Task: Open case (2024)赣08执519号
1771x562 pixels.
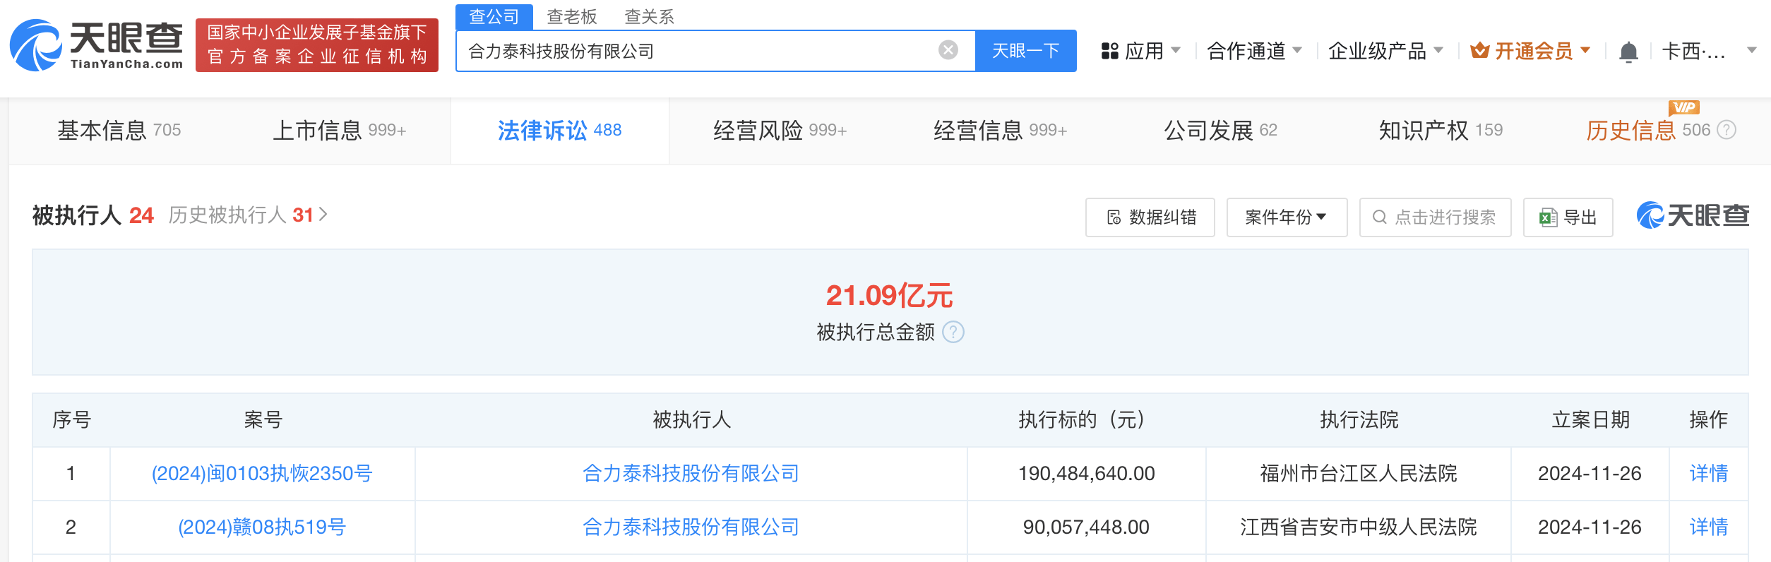Action: [262, 527]
